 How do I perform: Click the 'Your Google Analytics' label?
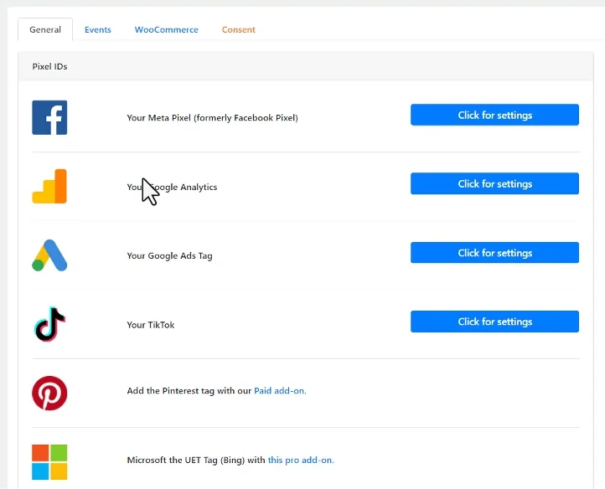[x=172, y=187]
